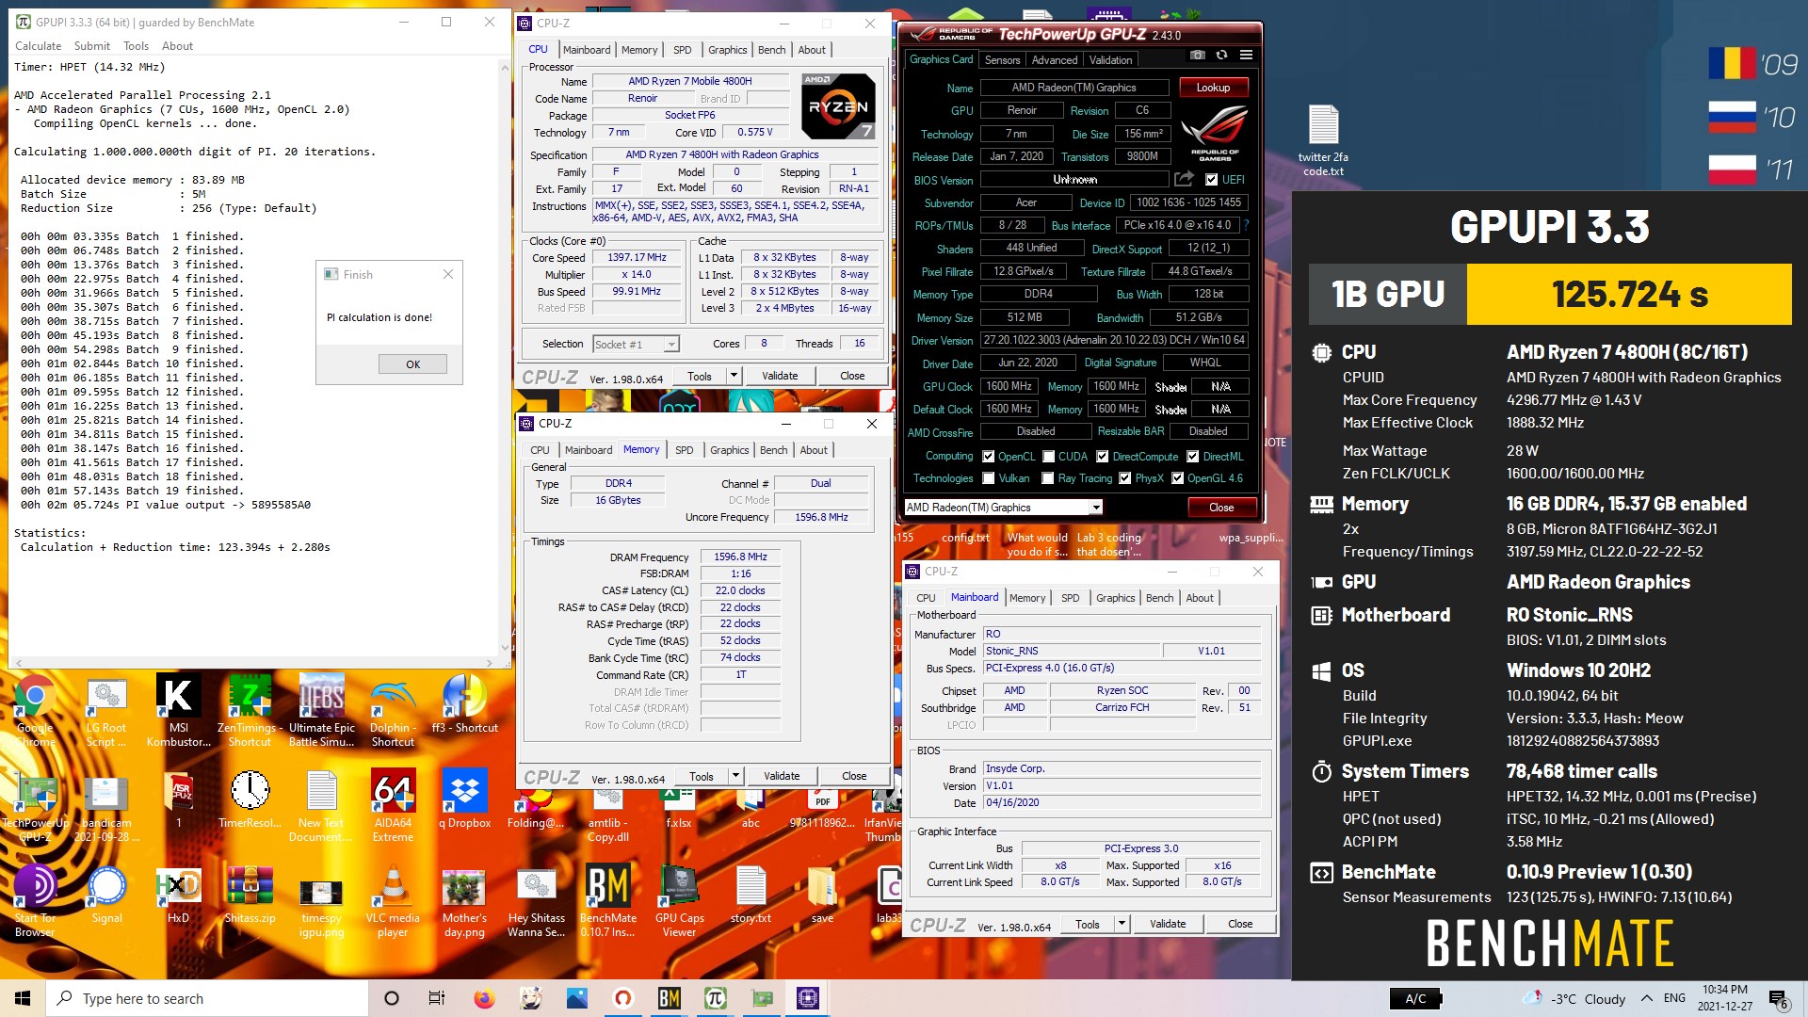Open Windows Start menu
The image size is (1808, 1017).
(x=23, y=998)
